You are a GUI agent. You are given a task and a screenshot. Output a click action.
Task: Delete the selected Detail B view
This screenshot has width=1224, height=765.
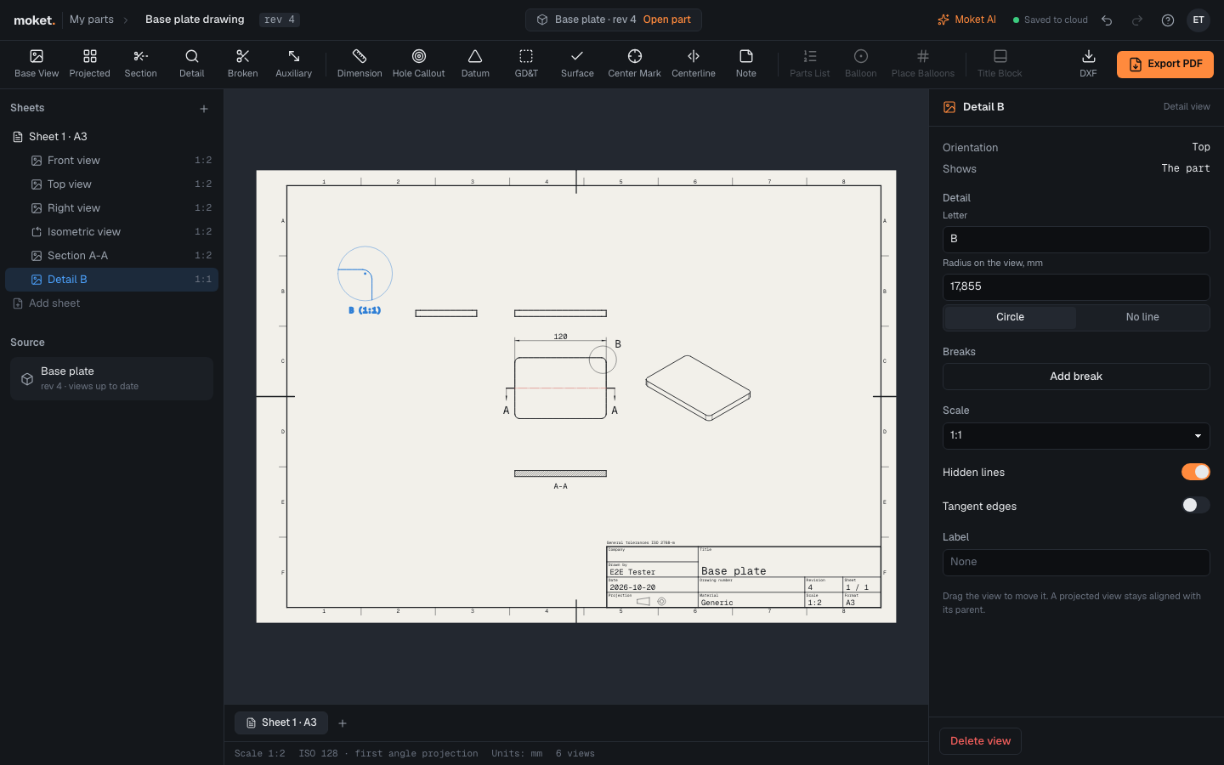(980, 741)
